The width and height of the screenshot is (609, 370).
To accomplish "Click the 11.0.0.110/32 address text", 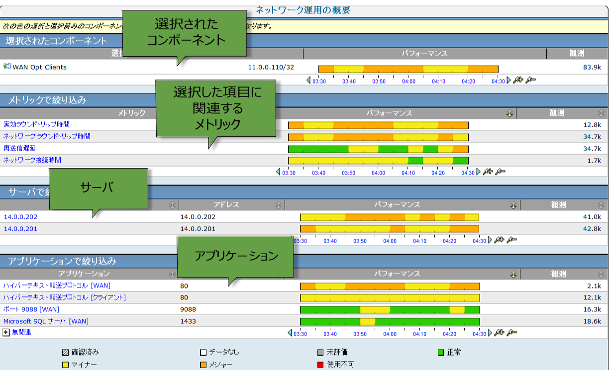I will pyautogui.click(x=271, y=67).
